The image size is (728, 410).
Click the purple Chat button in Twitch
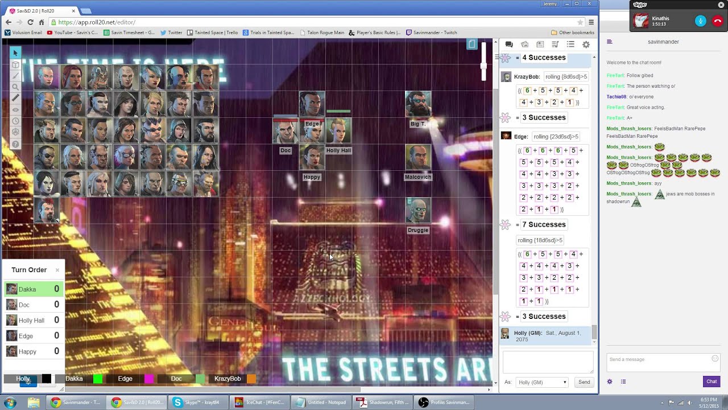pyautogui.click(x=712, y=382)
